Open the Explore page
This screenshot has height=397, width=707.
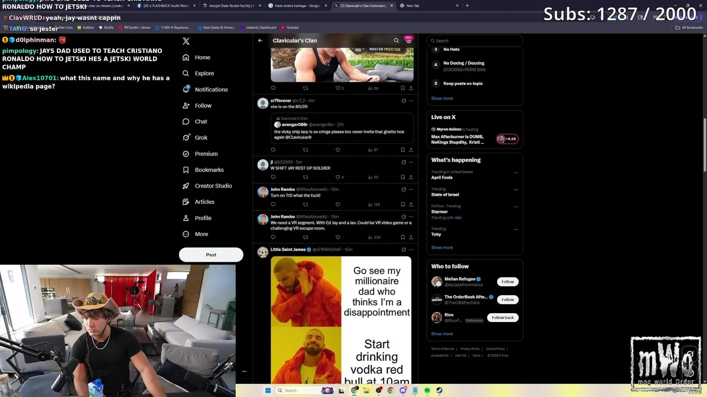coord(198,73)
